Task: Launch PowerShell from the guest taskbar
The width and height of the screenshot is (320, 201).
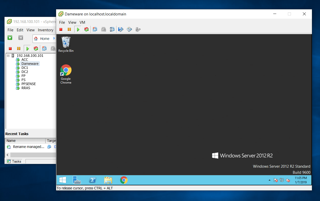Action: point(93,180)
